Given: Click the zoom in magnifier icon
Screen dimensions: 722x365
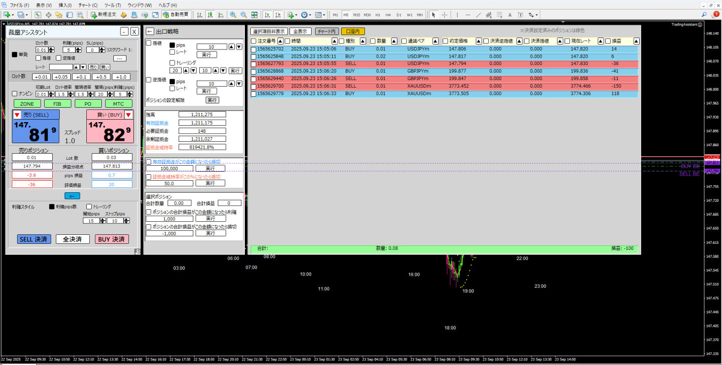Looking at the screenshot, I should (233, 15).
